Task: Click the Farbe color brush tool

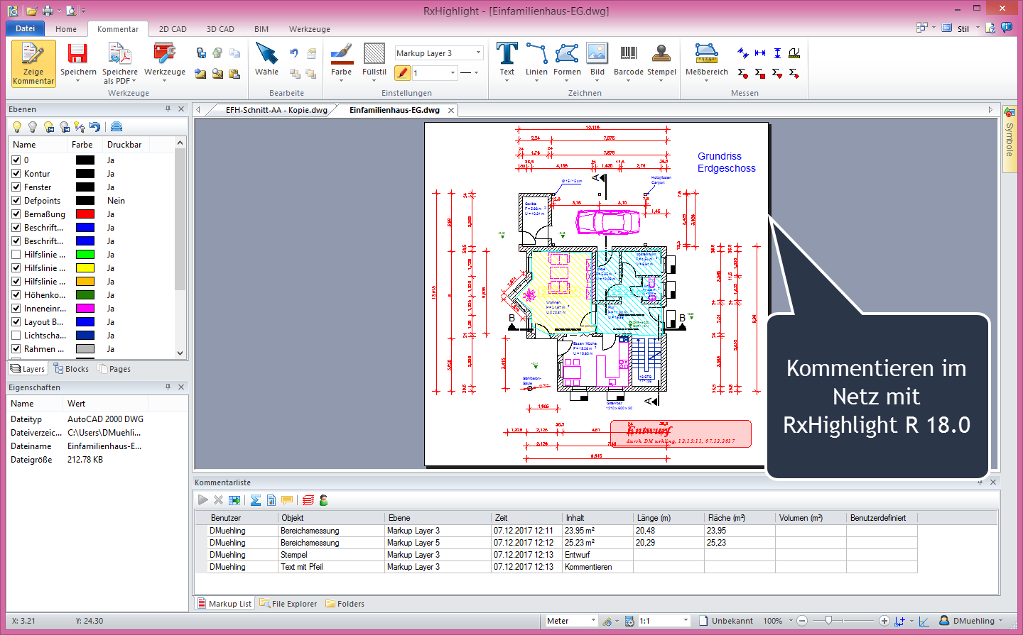Action: click(x=341, y=55)
